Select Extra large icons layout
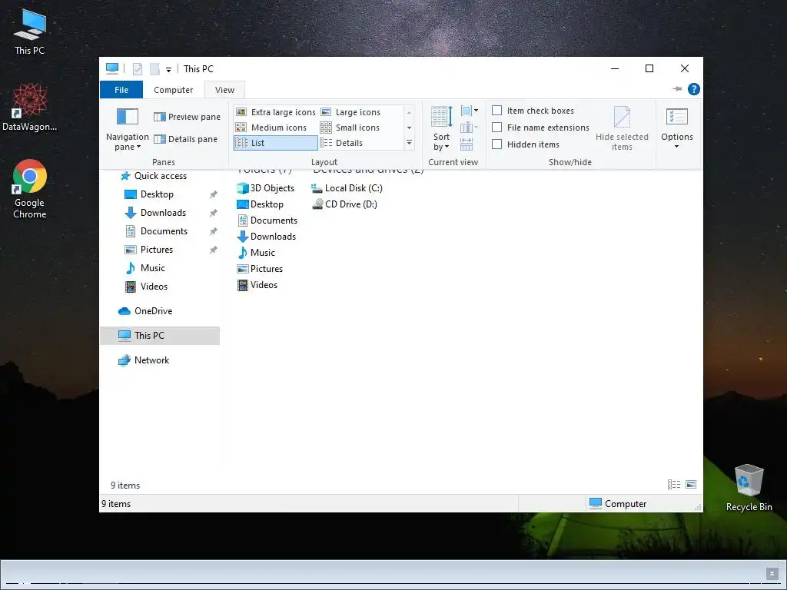 coord(276,112)
